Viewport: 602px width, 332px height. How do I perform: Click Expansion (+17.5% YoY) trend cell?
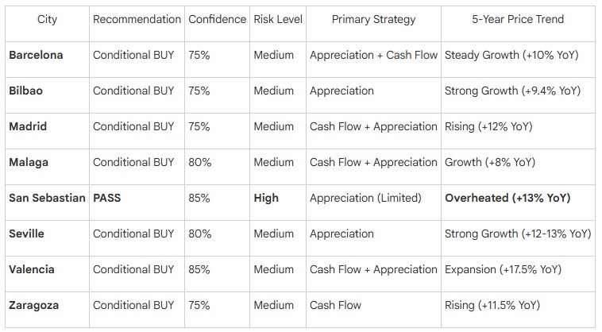click(x=503, y=269)
